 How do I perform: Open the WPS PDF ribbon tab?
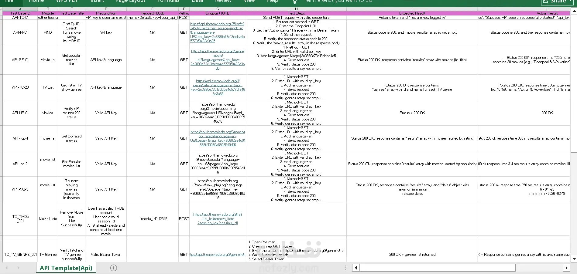point(67,1)
